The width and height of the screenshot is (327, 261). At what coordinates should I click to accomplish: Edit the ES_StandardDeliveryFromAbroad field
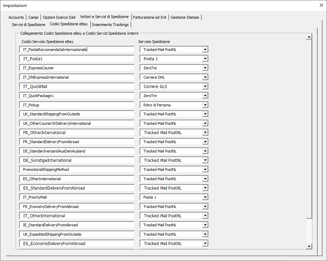[77, 188]
